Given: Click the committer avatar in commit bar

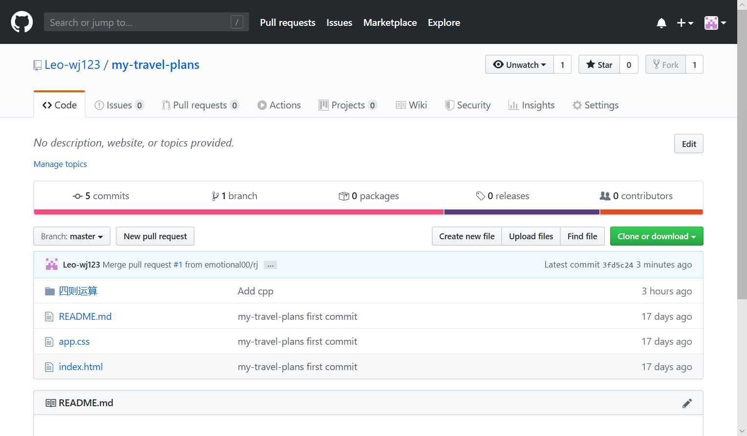Looking at the screenshot, I should [x=52, y=265].
